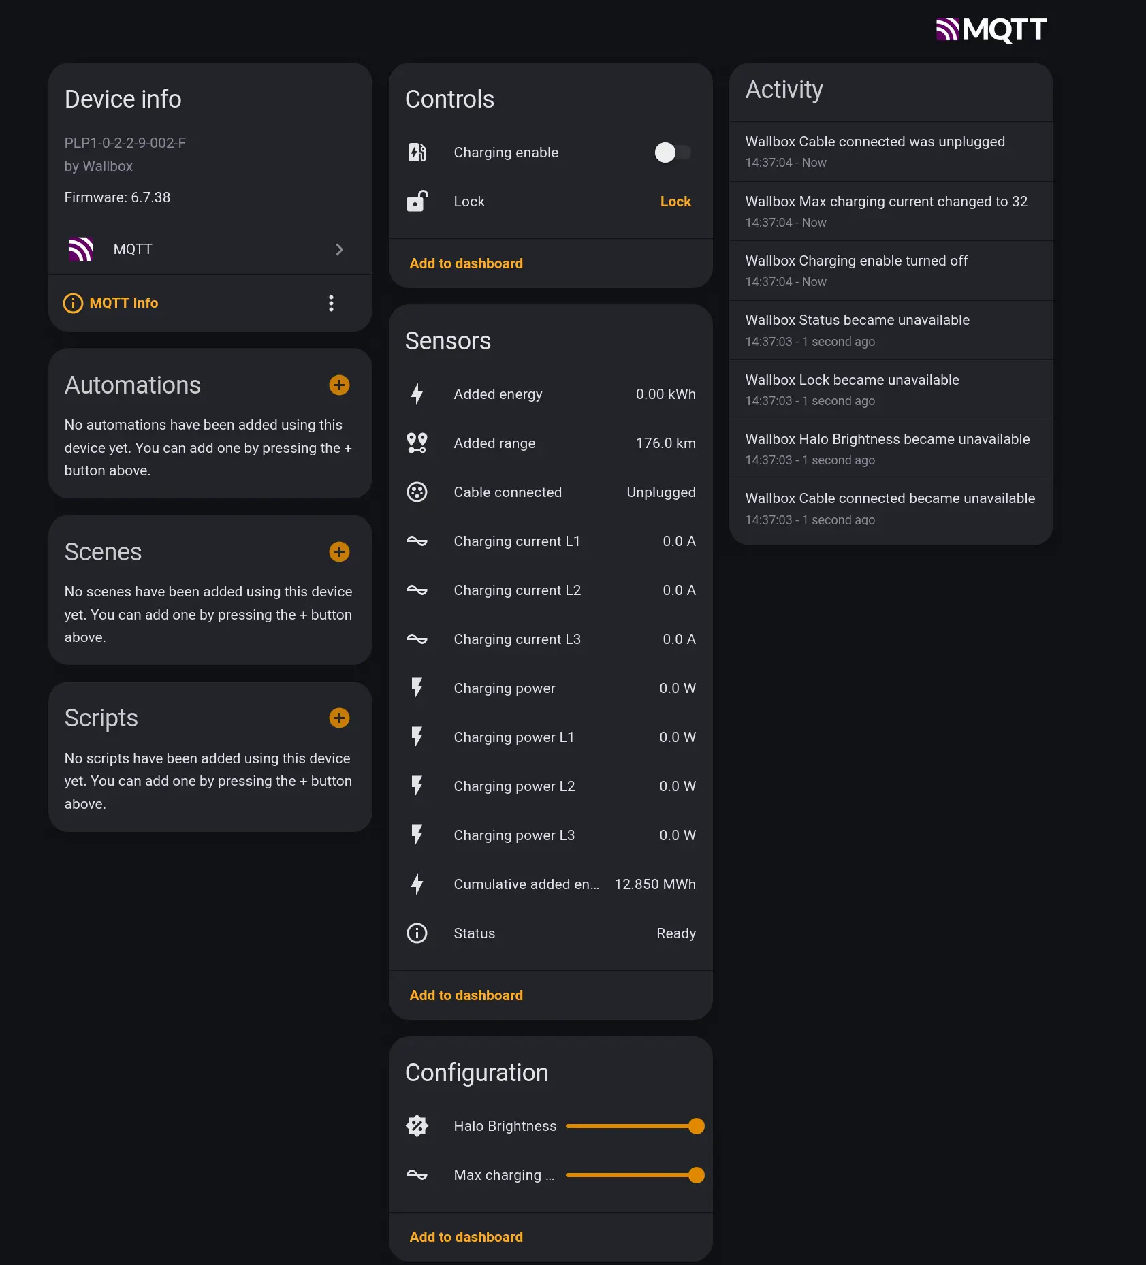
Task: Open the three-dot menu beside MQTT Info
Action: click(x=331, y=303)
